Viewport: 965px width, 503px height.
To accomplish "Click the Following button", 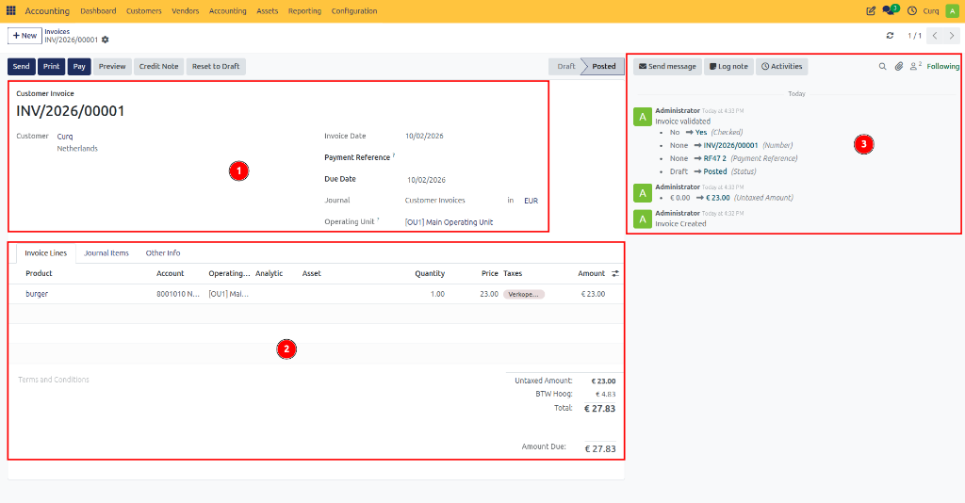I will 942,67.
